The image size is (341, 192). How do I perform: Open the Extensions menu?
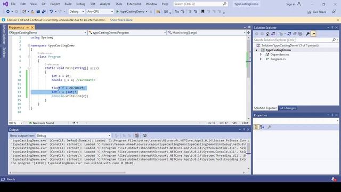tap(134, 4)
